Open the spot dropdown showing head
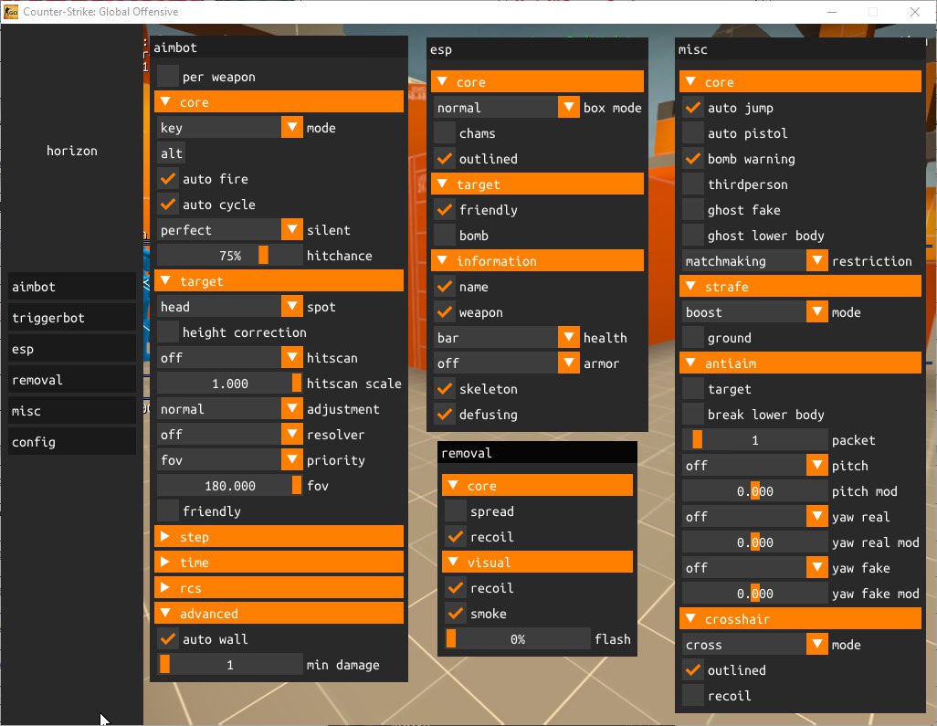Viewport: 937px width, 726px height. click(x=230, y=307)
